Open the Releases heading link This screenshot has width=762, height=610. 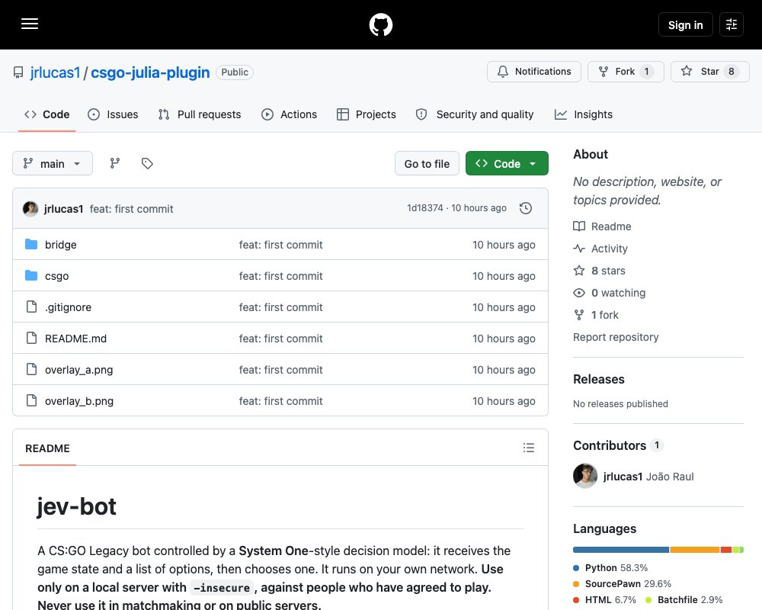pos(599,379)
